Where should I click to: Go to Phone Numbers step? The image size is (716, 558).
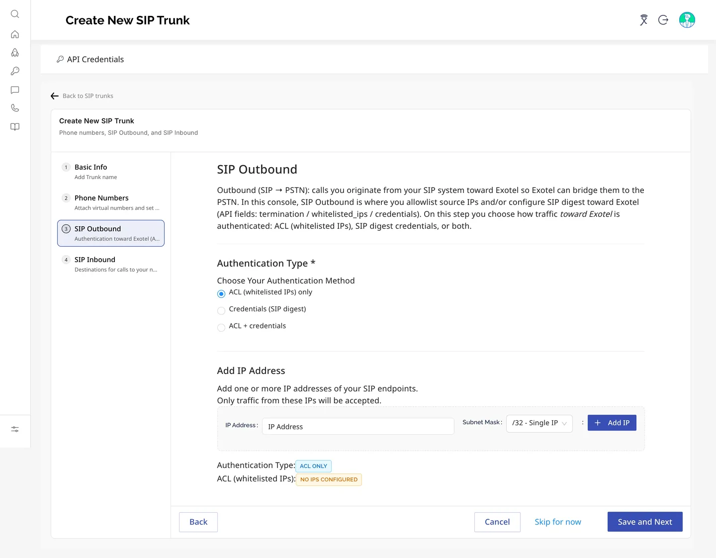click(111, 202)
